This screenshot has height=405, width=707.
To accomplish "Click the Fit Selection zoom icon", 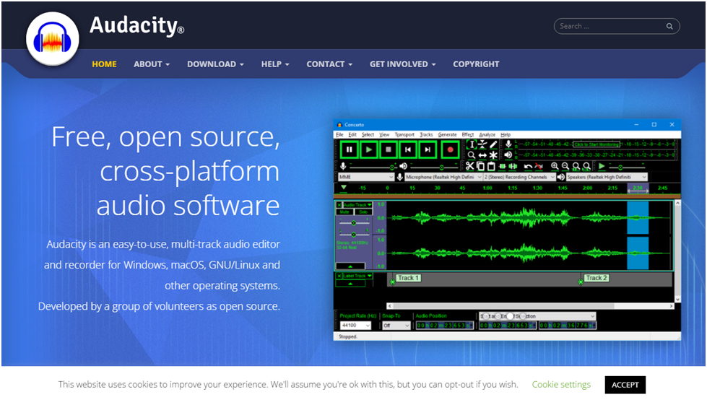I will (x=576, y=166).
